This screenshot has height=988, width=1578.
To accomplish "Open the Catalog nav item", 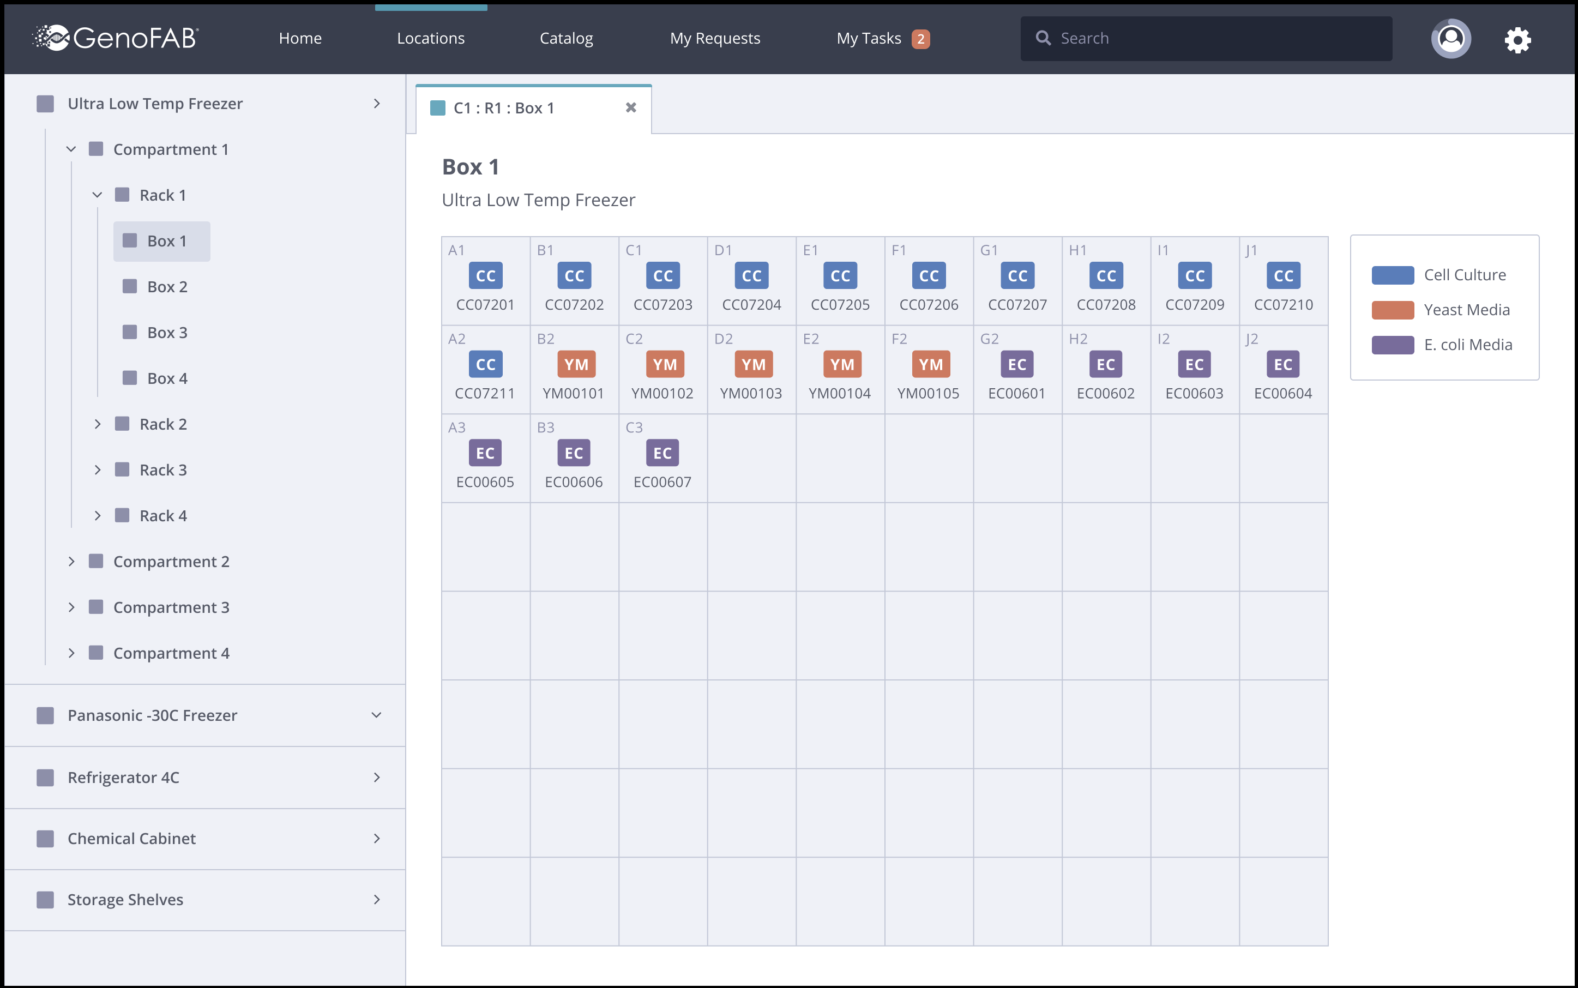I will pos(567,38).
